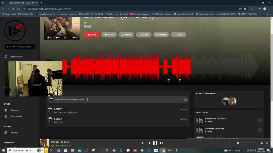
Task: Re Post the current track
Action: point(126,34)
